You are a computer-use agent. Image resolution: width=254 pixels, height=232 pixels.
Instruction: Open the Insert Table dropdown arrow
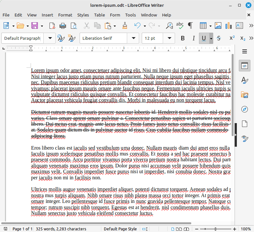(x=210, y=26)
